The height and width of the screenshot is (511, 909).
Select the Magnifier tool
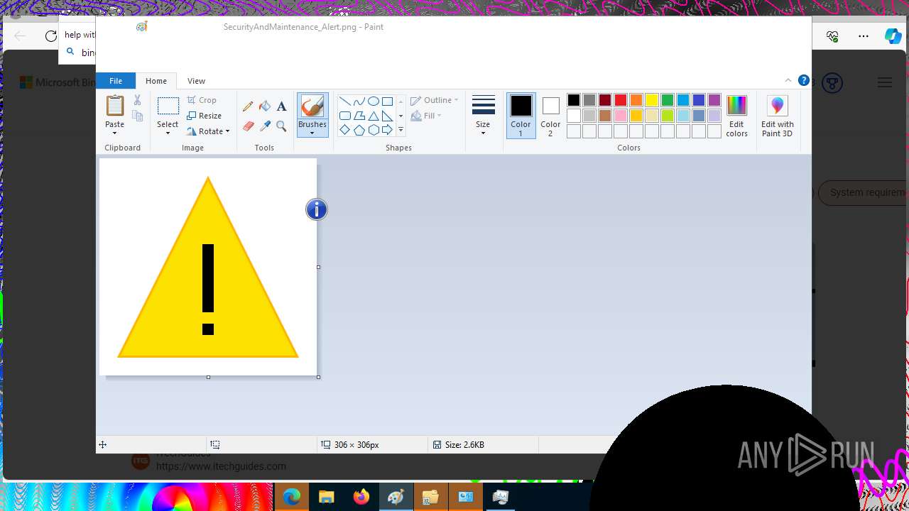281,126
